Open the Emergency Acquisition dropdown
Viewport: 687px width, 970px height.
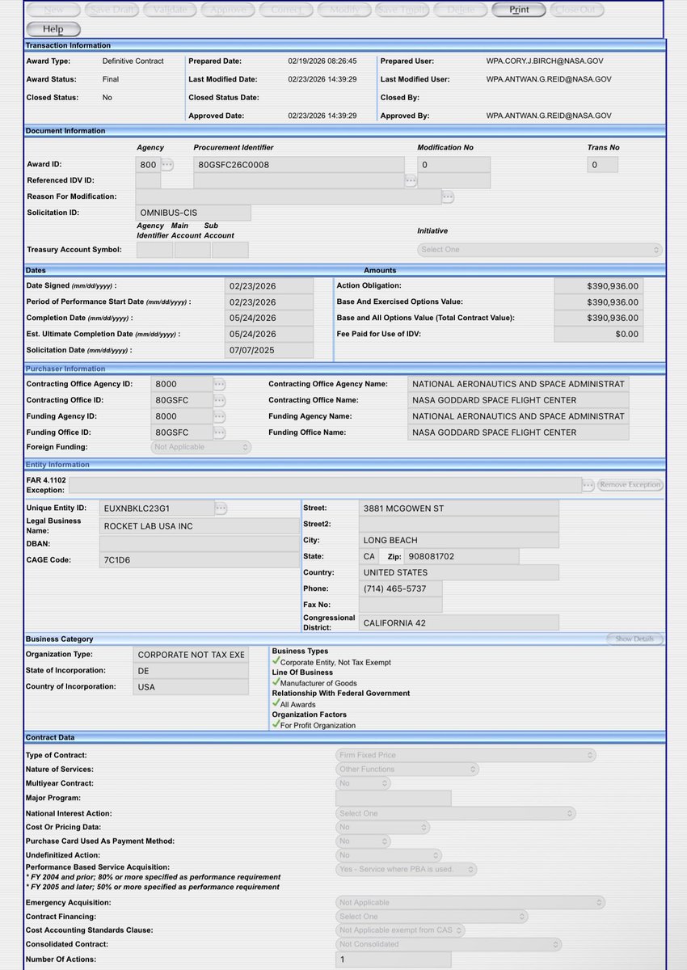point(470,902)
